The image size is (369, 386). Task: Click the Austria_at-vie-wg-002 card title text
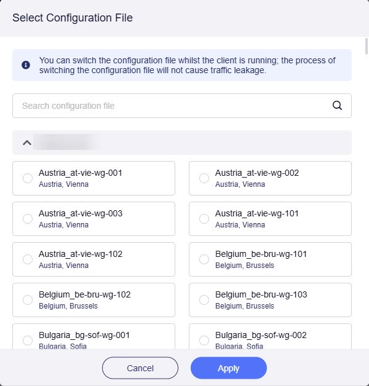[257, 173]
